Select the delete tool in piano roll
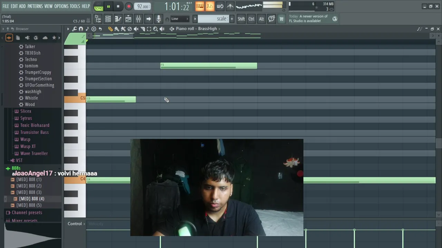442x248 pixels. [129, 29]
